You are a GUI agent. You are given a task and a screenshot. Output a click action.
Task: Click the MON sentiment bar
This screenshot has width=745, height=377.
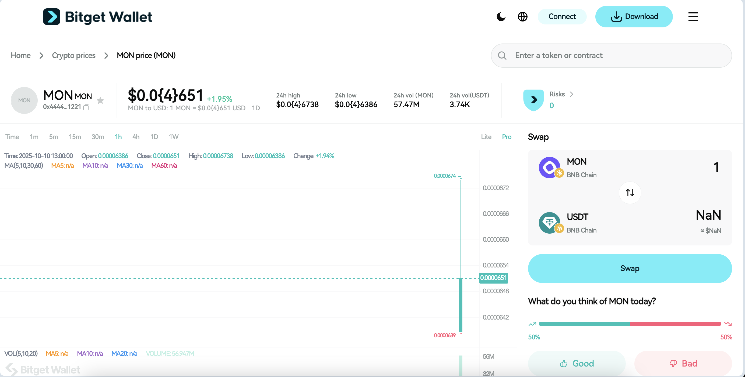(630, 324)
